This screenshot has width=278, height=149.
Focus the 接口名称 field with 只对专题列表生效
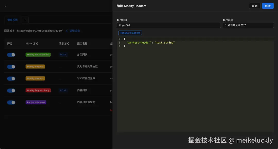point(248,25)
